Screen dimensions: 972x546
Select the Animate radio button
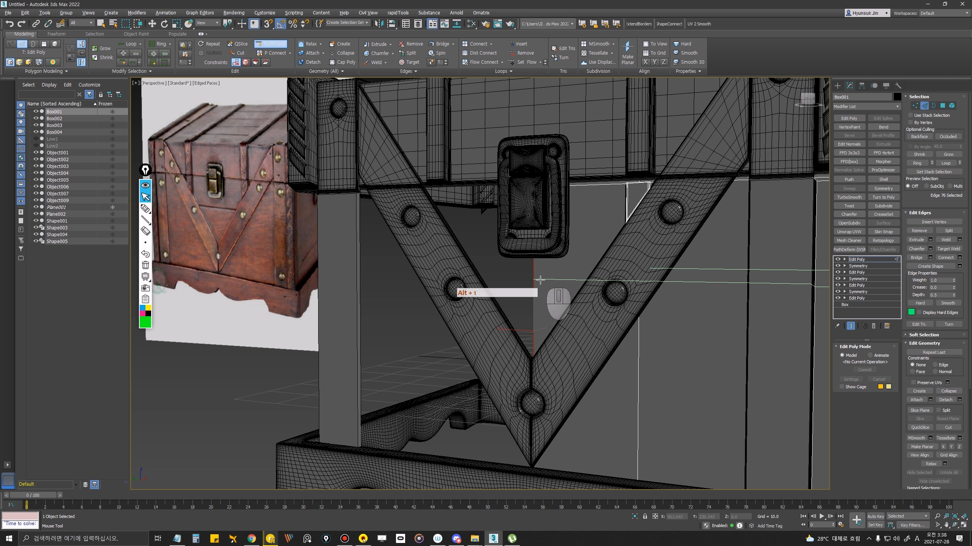pyautogui.click(x=870, y=355)
